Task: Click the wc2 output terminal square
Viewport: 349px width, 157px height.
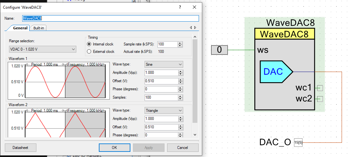Action: [x=320, y=99]
